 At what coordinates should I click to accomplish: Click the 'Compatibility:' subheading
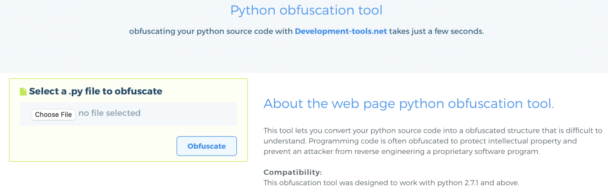(293, 172)
